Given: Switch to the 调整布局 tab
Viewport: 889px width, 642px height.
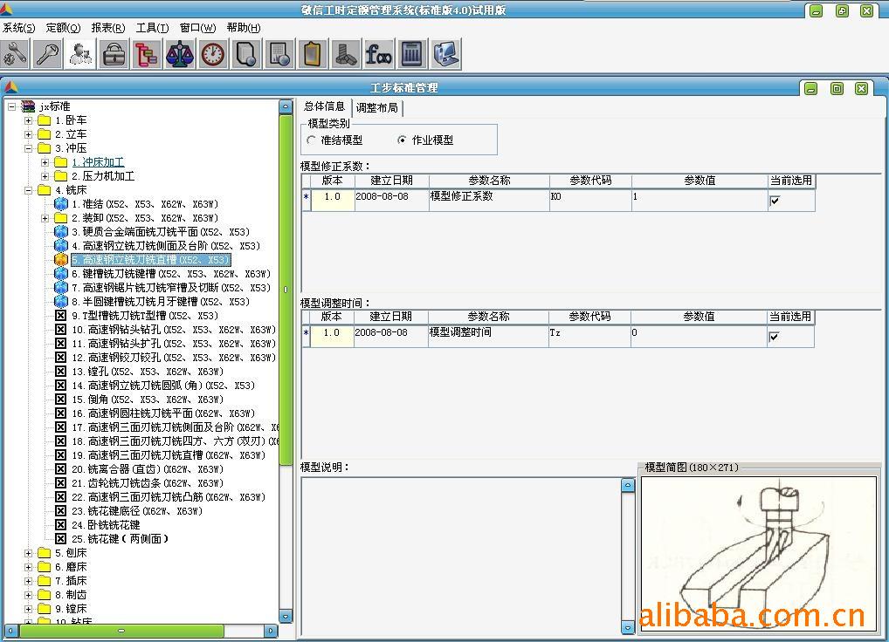Looking at the screenshot, I should [x=377, y=107].
